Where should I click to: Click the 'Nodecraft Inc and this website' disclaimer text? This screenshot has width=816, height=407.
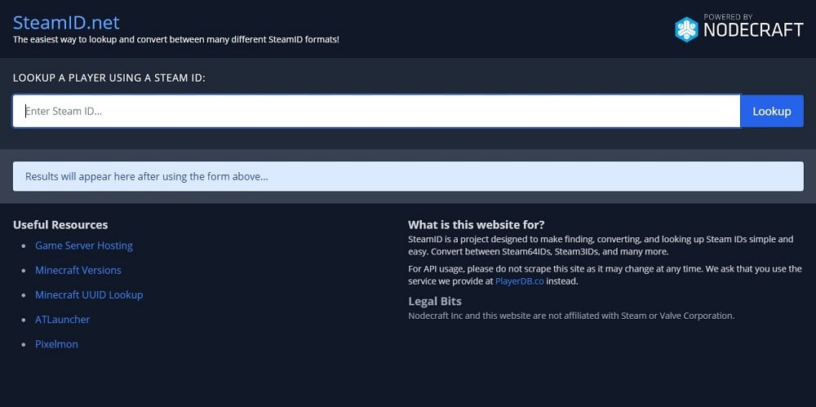tap(571, 316)
